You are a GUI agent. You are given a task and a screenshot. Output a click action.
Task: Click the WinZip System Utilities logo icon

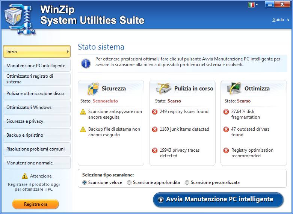[x=19, y=16]
